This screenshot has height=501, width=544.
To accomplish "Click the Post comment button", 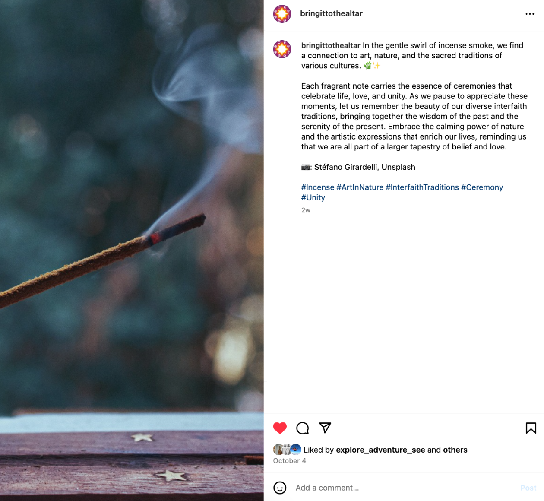I will 528,488.
